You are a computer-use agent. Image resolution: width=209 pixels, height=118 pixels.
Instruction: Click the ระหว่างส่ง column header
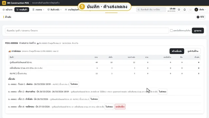[x=131, y=57]
